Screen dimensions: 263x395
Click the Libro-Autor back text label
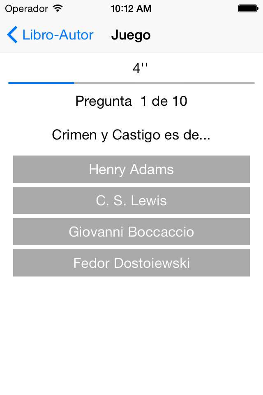[x=58, y=35]
